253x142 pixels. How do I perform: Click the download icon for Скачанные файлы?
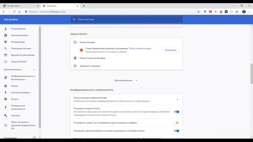pyautogui.click(x=6, y=92)
